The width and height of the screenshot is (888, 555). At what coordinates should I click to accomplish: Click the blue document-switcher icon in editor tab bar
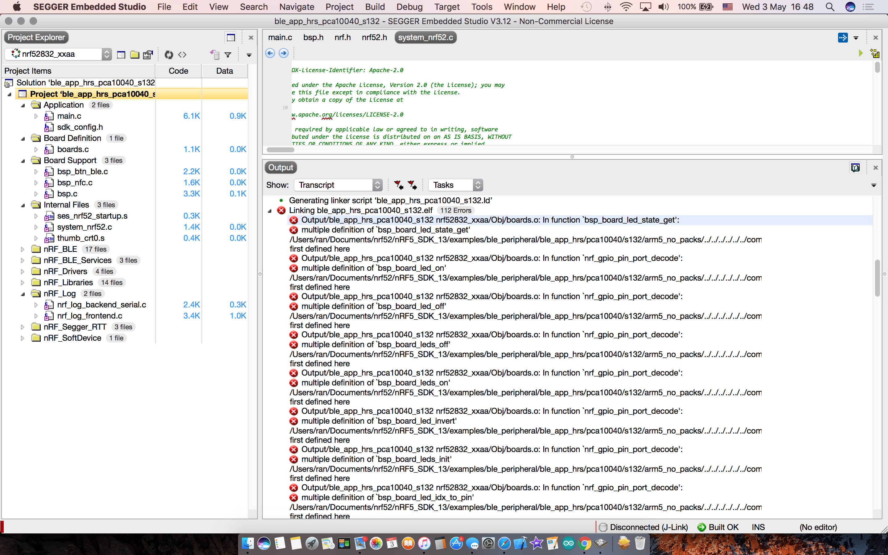pyautogui.click(x=843, y=37)
